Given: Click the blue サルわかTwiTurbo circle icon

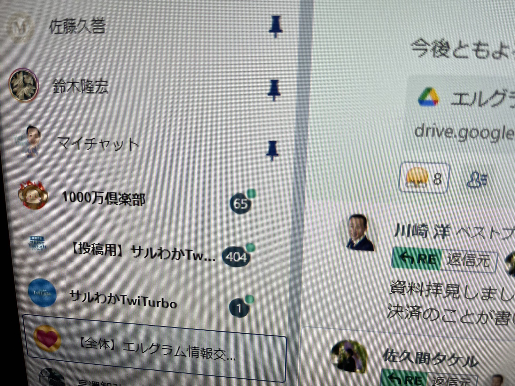Looking at the screenshot, I should [42, 293].
